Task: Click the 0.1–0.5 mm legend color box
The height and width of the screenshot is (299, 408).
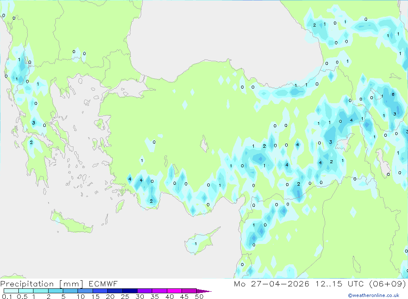Action: (11, 291)
